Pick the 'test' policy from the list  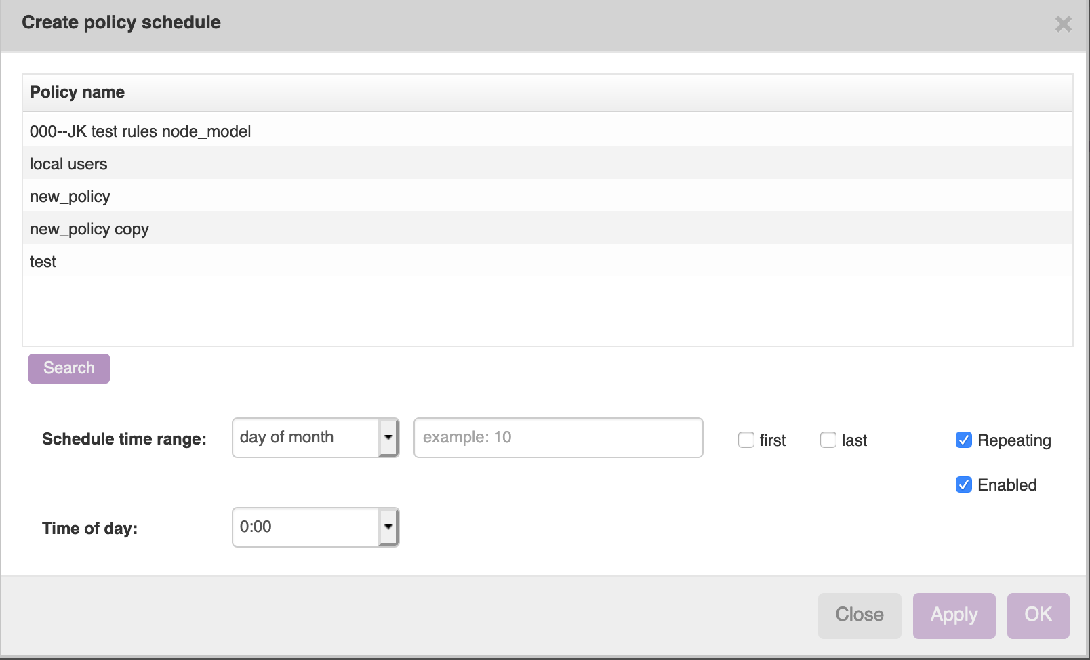43,262
